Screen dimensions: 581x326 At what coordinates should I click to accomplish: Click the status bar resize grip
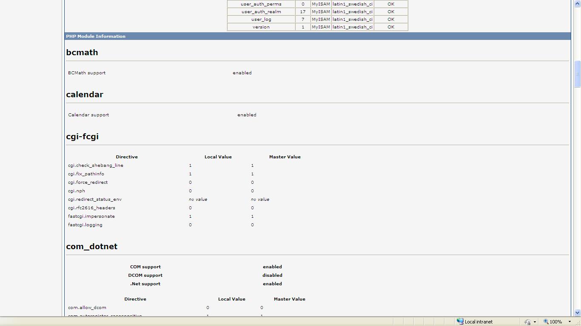pyautogui.click(x=577, y=322)
